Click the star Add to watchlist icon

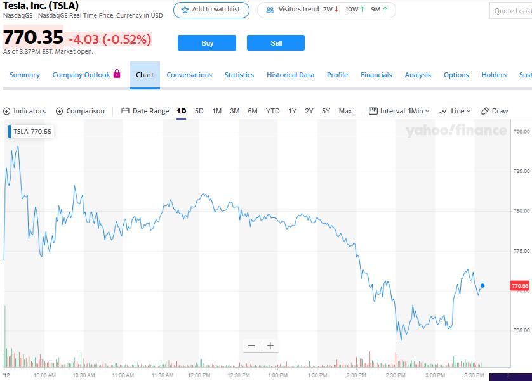(185, 10)
